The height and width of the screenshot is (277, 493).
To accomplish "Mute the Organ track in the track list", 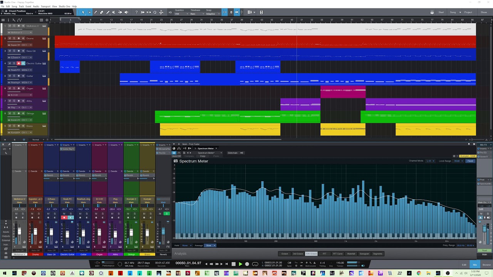I will [10, 88].
